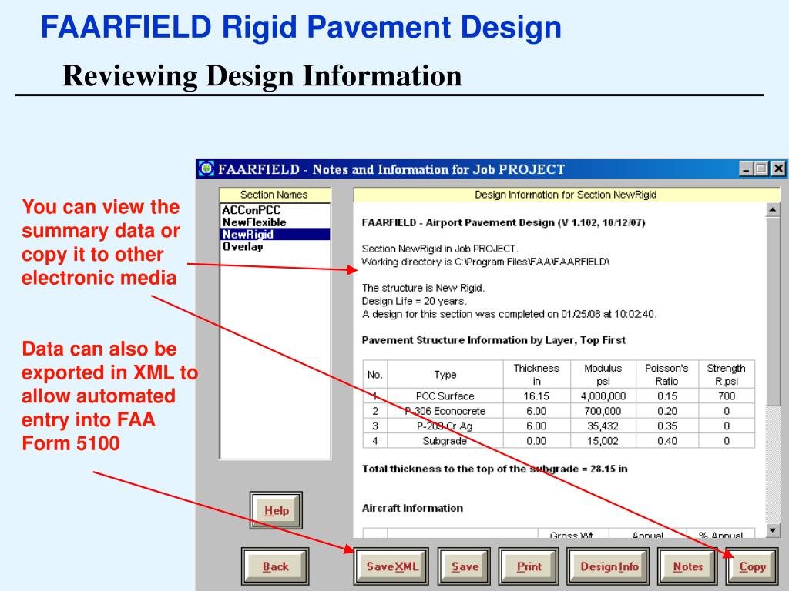
Task: Click the vertical scrollbar thumb in design info
Action: 772,311
